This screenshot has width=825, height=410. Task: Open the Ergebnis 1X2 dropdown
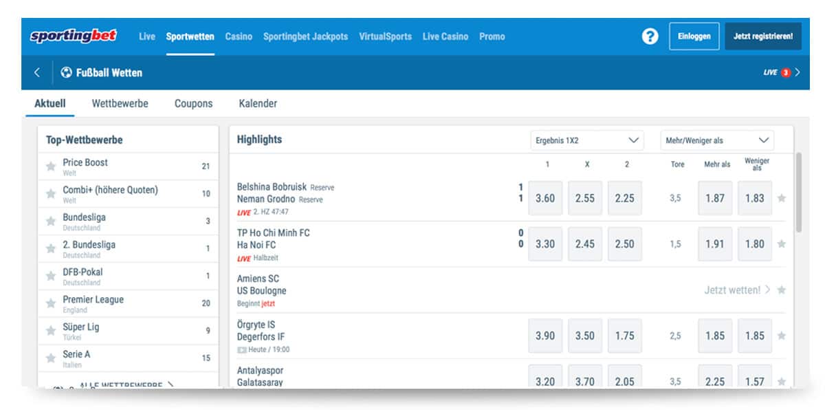tap(586, 140)
